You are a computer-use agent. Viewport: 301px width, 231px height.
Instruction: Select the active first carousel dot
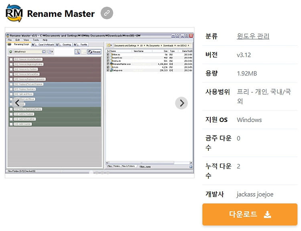click(92, 172)
